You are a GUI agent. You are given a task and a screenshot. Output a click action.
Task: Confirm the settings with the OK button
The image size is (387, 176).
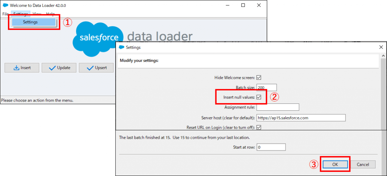[335, 164]
